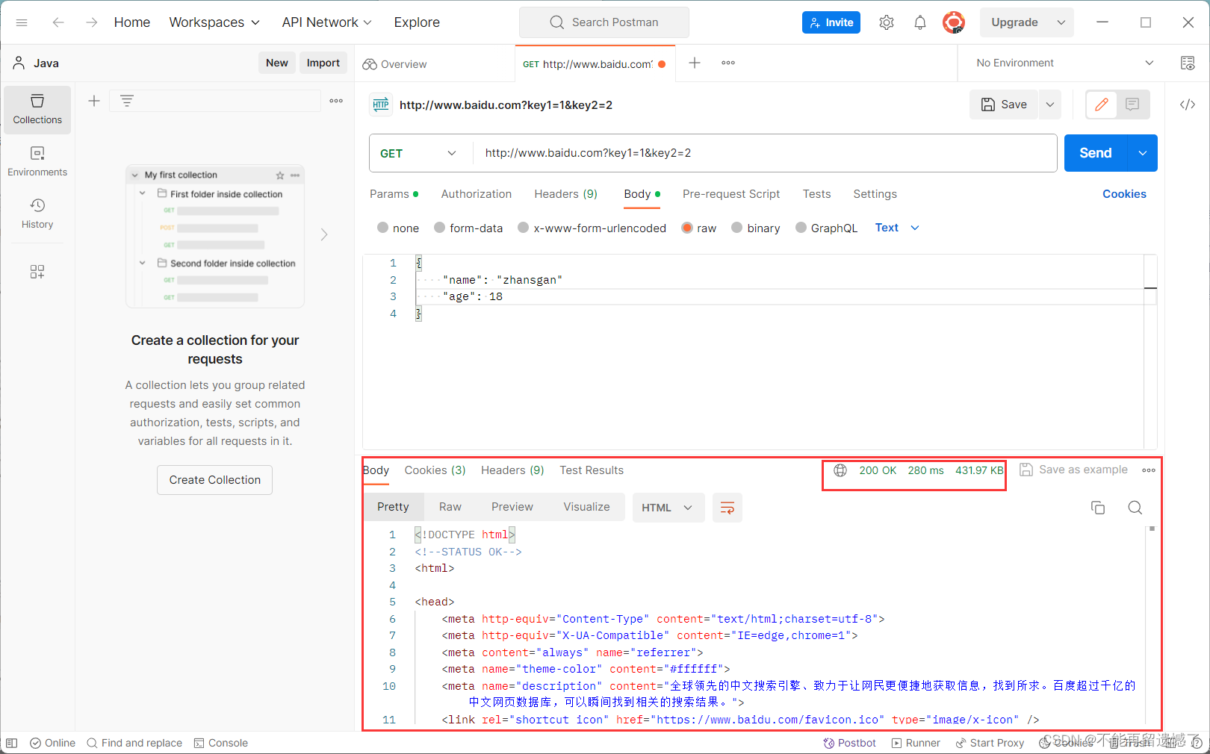Open the Console in the status bar
Screen dimensions: 1210x754
(221, 743)
